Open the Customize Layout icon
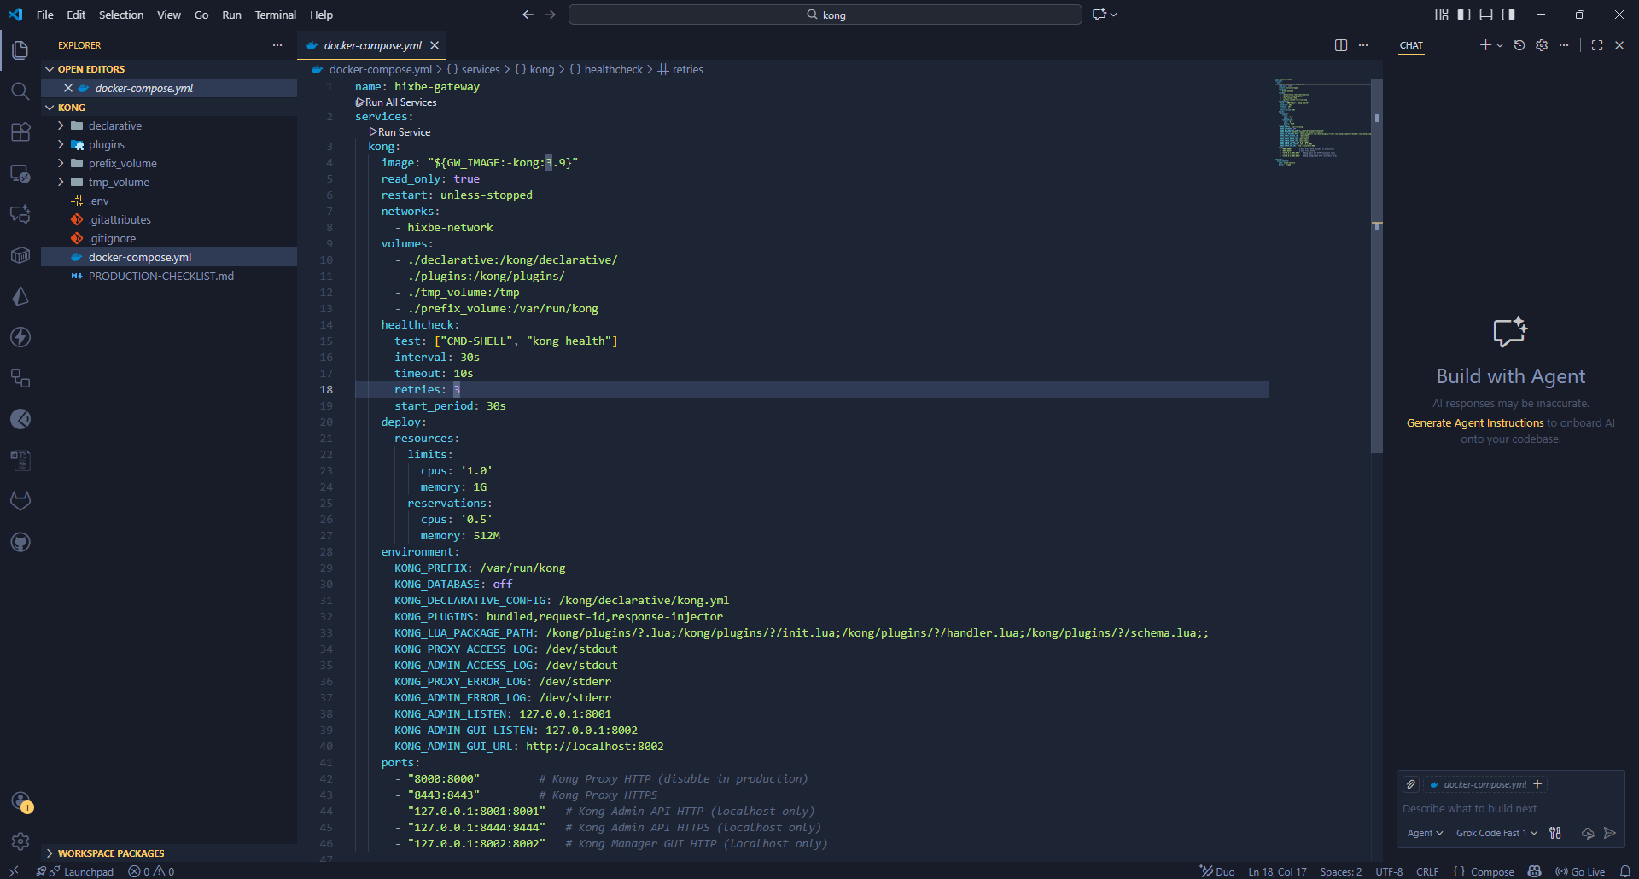The height and width of the screenshot is (879, 1639). 1442,15
